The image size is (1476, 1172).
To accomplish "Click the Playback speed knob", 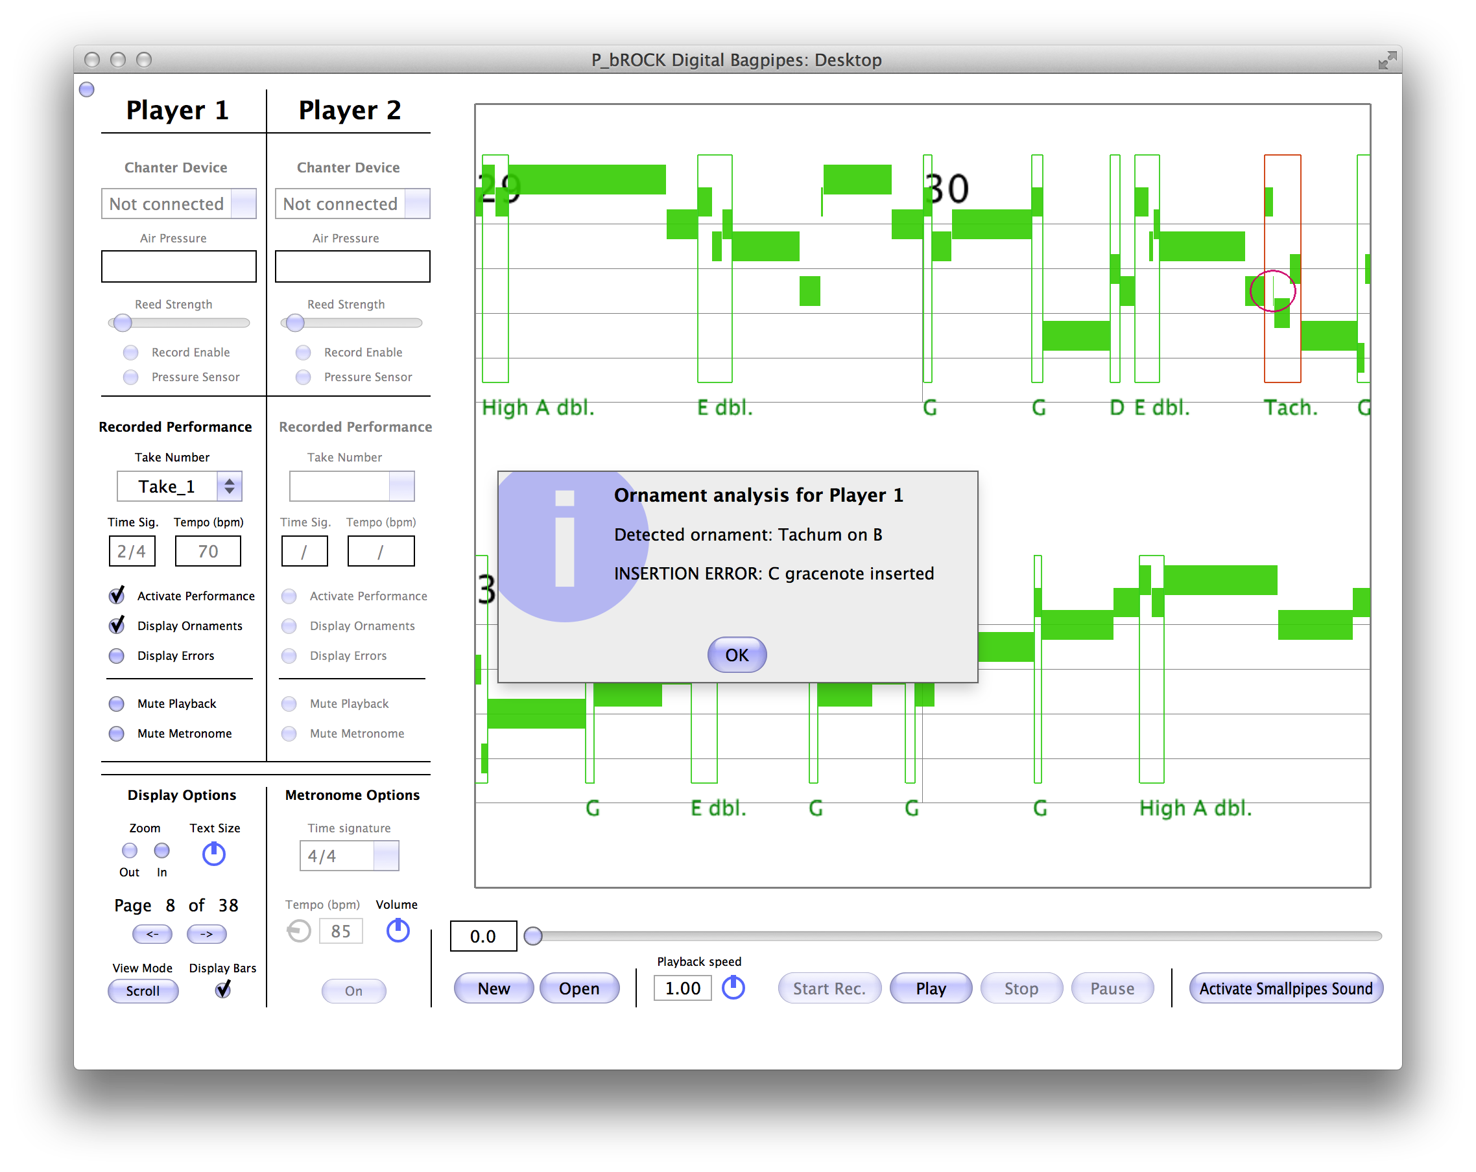I will (733, 987).
